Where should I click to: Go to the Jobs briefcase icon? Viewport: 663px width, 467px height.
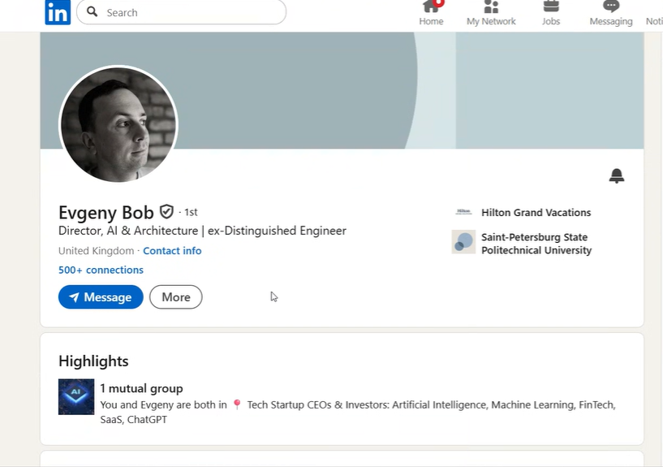tap(551, 7)
